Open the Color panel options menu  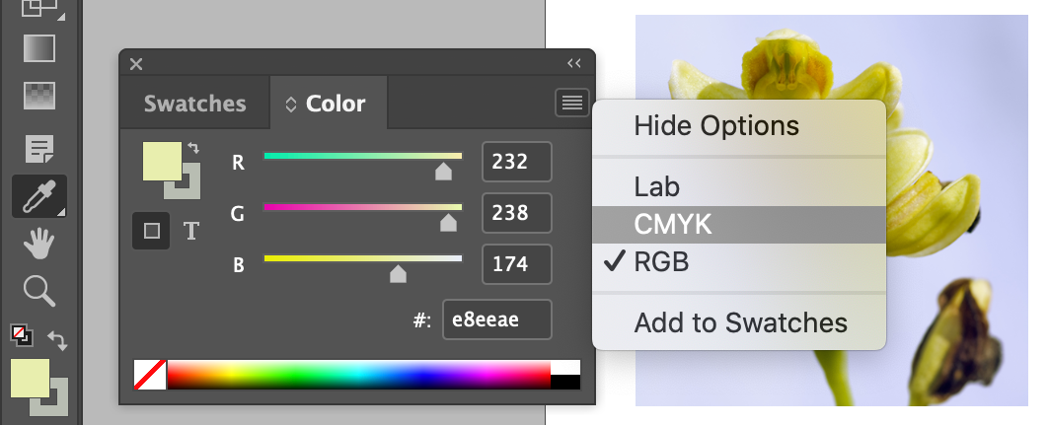pos(571,103)
